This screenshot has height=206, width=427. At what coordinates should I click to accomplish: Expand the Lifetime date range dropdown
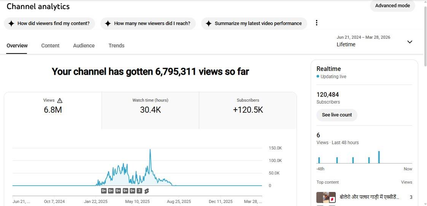pos(410,42)
